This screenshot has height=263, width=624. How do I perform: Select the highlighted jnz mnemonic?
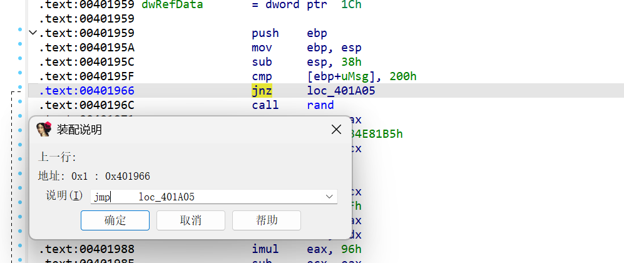[x=262, y=91]
